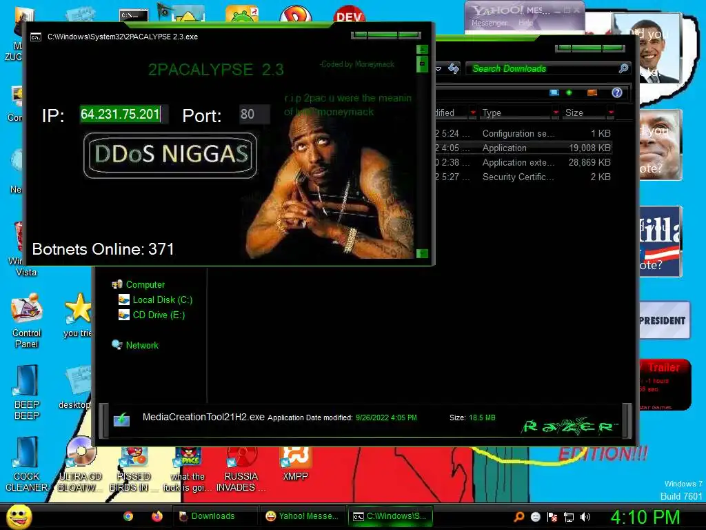Select the Configuration se... file row
The height and width of the screenshot is (530, 706).
(523, 133)
